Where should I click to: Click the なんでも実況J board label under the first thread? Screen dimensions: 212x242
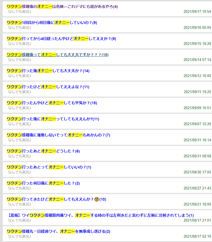[x=19, y=12]
